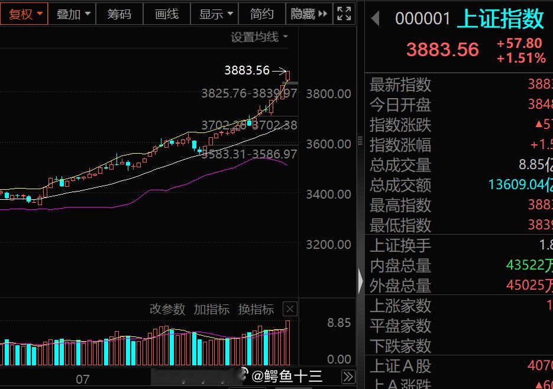Image resolution: width=553 pixels, height=389 pixels.
Task: Toggle fullscreen chart icon
Action: coord(344,14)
